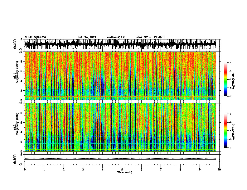Click the -3 value on upper color scale

tap(230, 62)
